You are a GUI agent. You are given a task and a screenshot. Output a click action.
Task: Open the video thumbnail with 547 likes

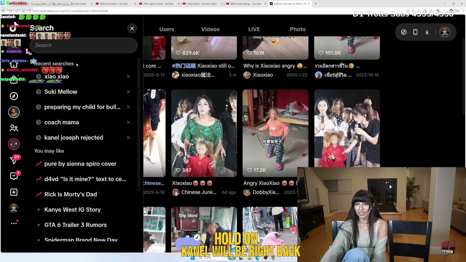pos(204,133)
